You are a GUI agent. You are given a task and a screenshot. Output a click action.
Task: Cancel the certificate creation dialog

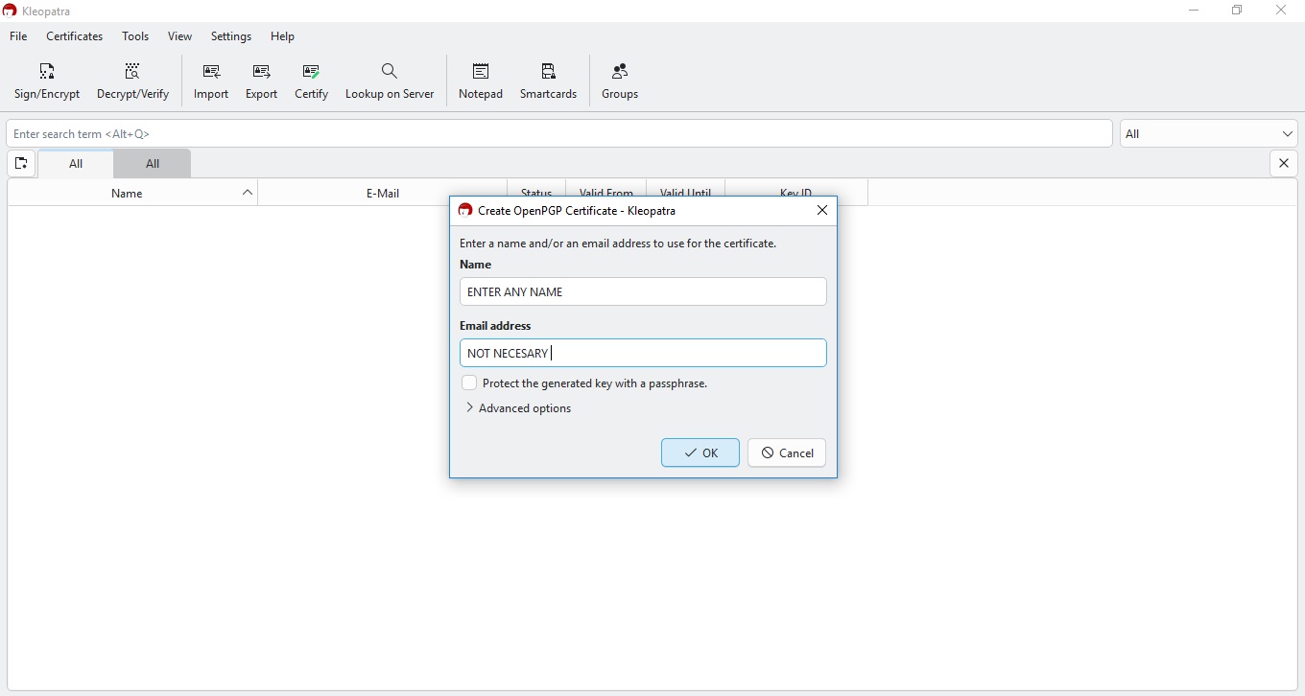(787, 453)
